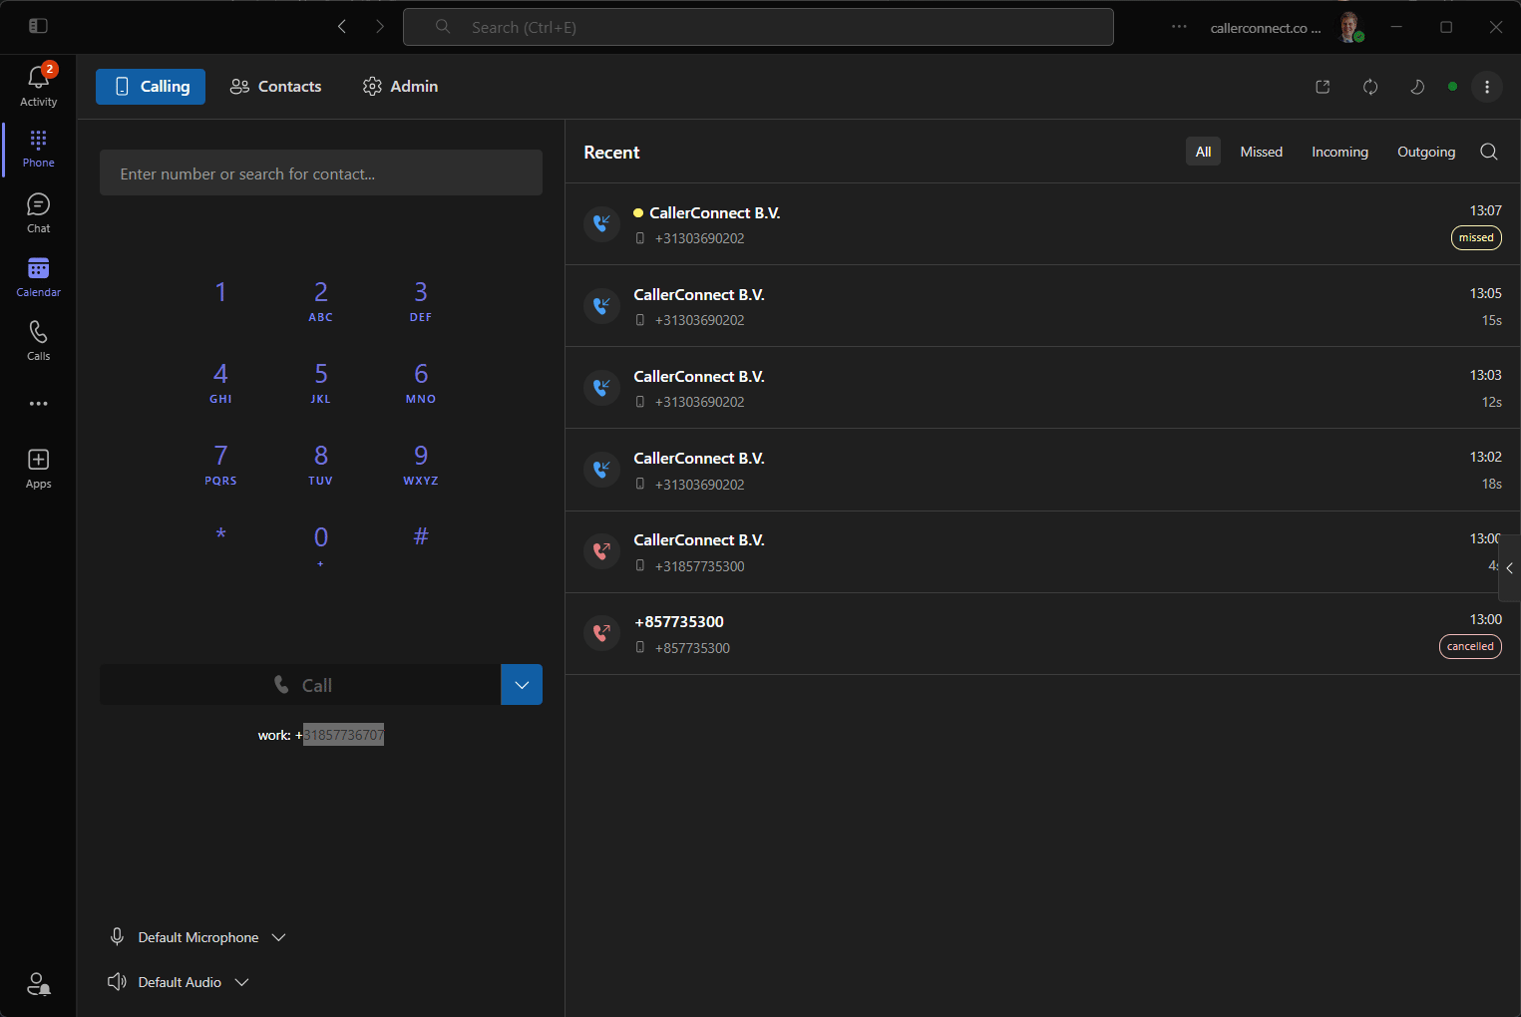Click the pop-out window icon
Image resolution: width=1521 pixels, height=1017 pixels.
tap(1322, 87)
